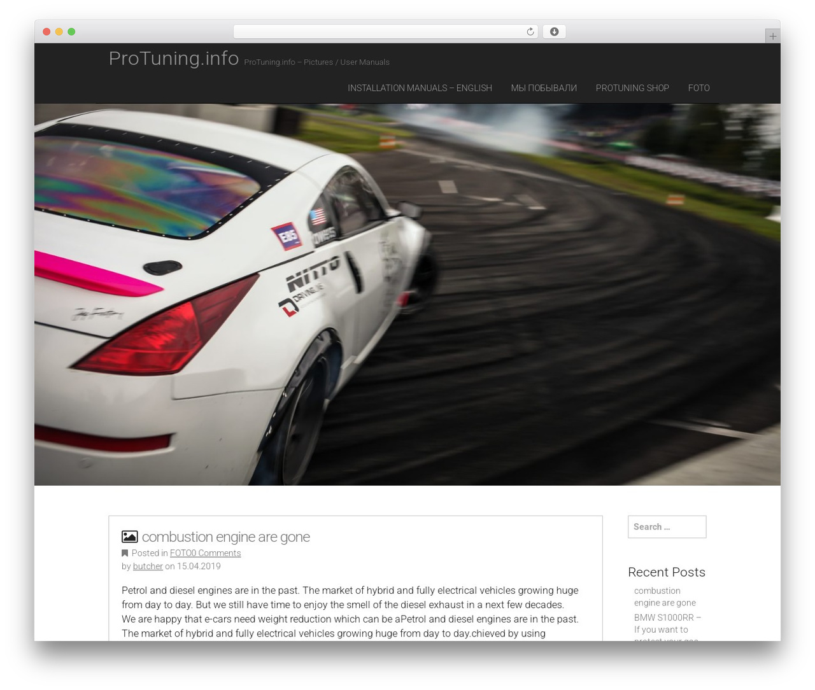Click the post date 15.04.2019
The width and height of the screenshot is (815, 690).
click(199, 567)
